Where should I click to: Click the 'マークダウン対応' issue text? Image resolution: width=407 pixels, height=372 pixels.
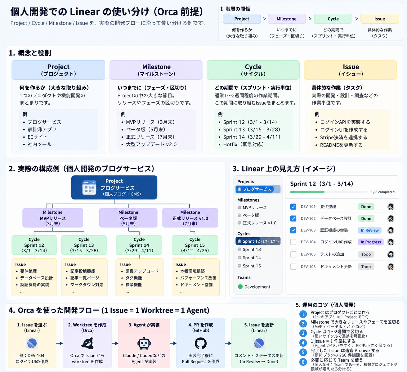(x=87, y=285)
